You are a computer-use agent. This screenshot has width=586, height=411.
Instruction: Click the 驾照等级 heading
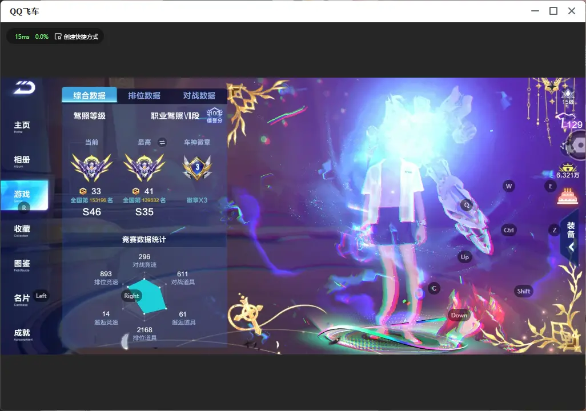(89, 116)
